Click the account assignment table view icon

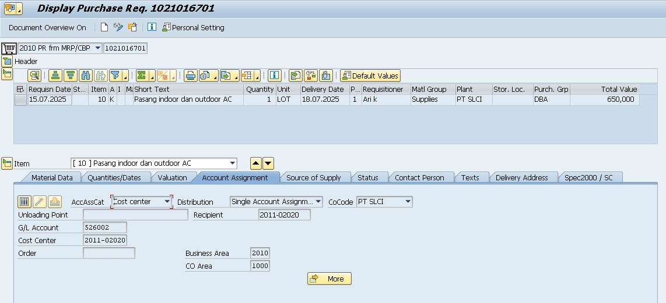point(24,202)
